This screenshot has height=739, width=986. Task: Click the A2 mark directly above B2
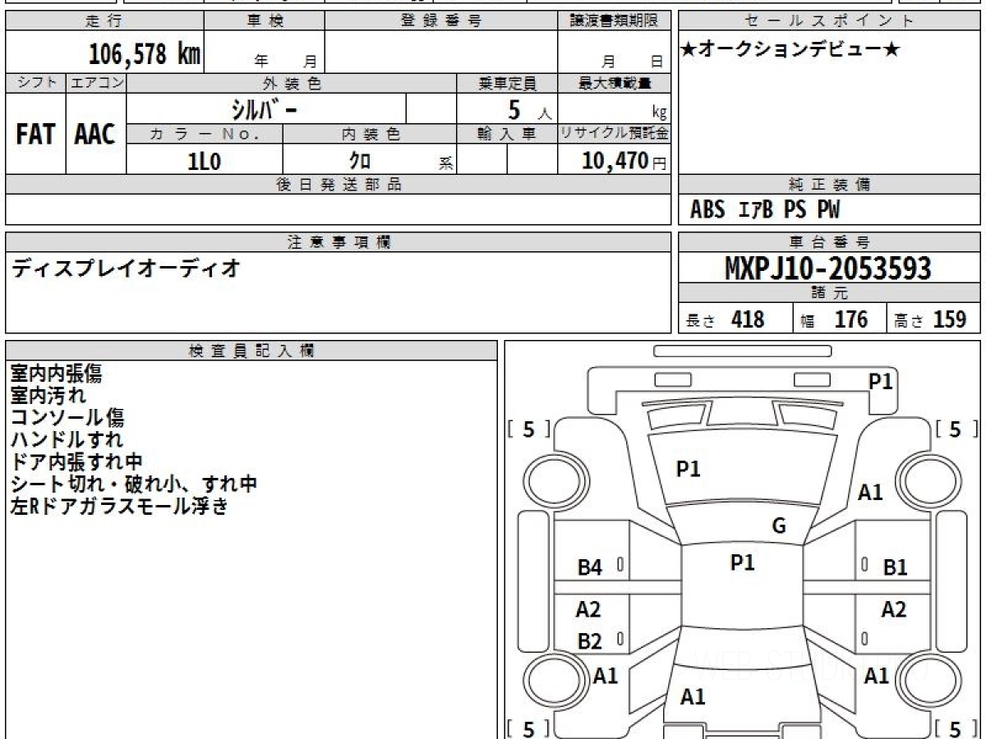click(x=588, y=610)
